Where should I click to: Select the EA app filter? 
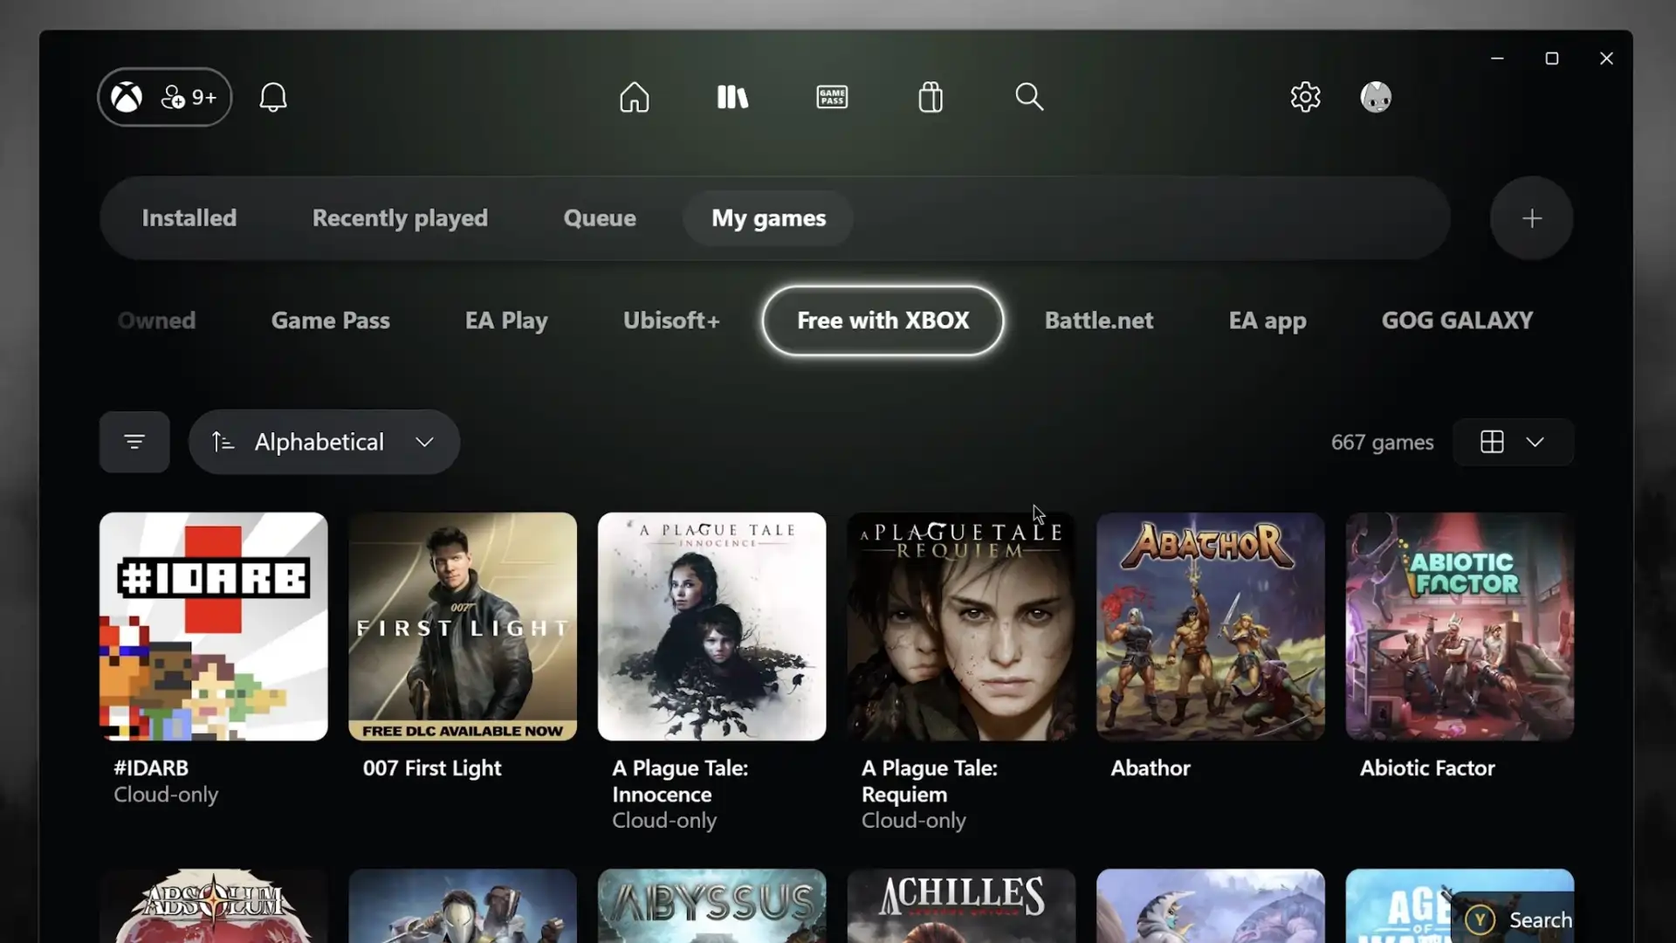point(1267,320)
